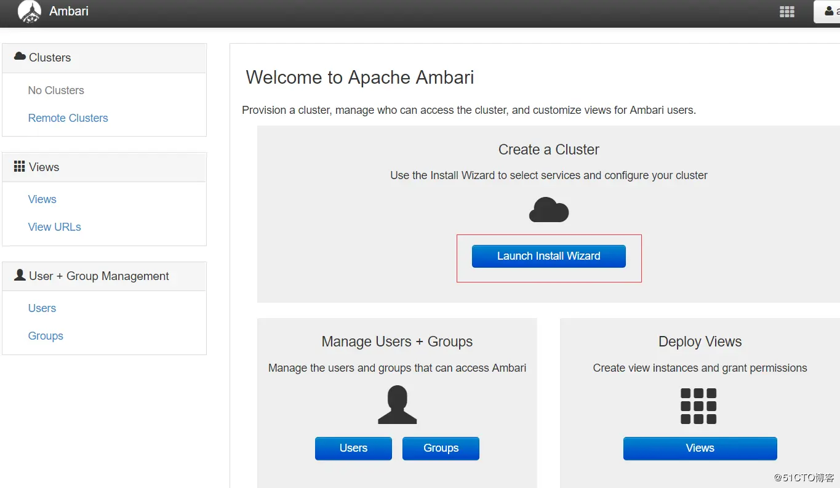The height and width of the screenshot is (488, 840).
Task: Click the blue Groups button
Action: (x=441, y=448)
